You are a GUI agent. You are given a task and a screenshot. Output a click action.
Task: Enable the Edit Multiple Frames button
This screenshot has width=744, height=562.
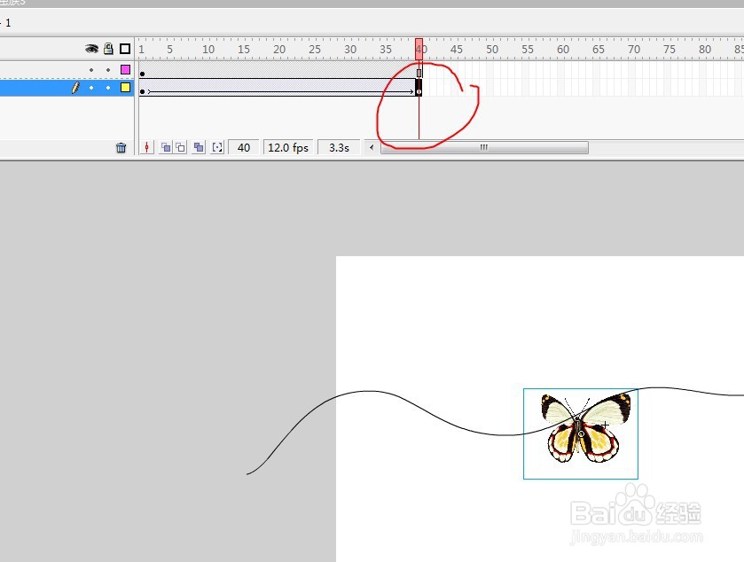[x=199, y=147]
